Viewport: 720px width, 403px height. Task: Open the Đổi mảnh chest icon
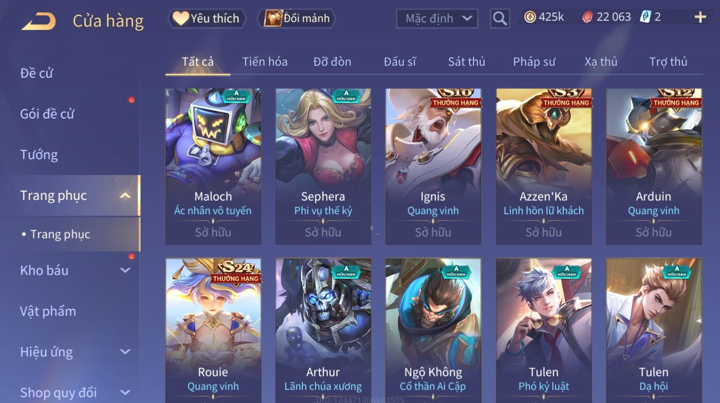(273, 18)
